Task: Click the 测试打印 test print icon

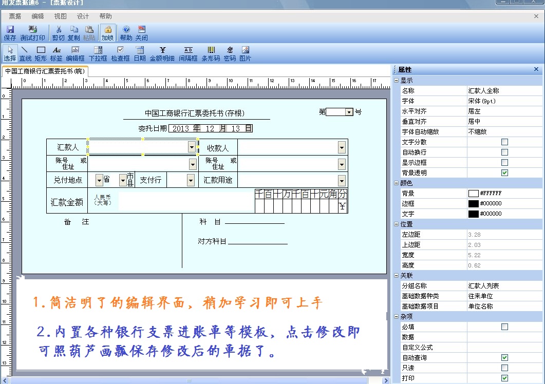Action: (33, 33)
